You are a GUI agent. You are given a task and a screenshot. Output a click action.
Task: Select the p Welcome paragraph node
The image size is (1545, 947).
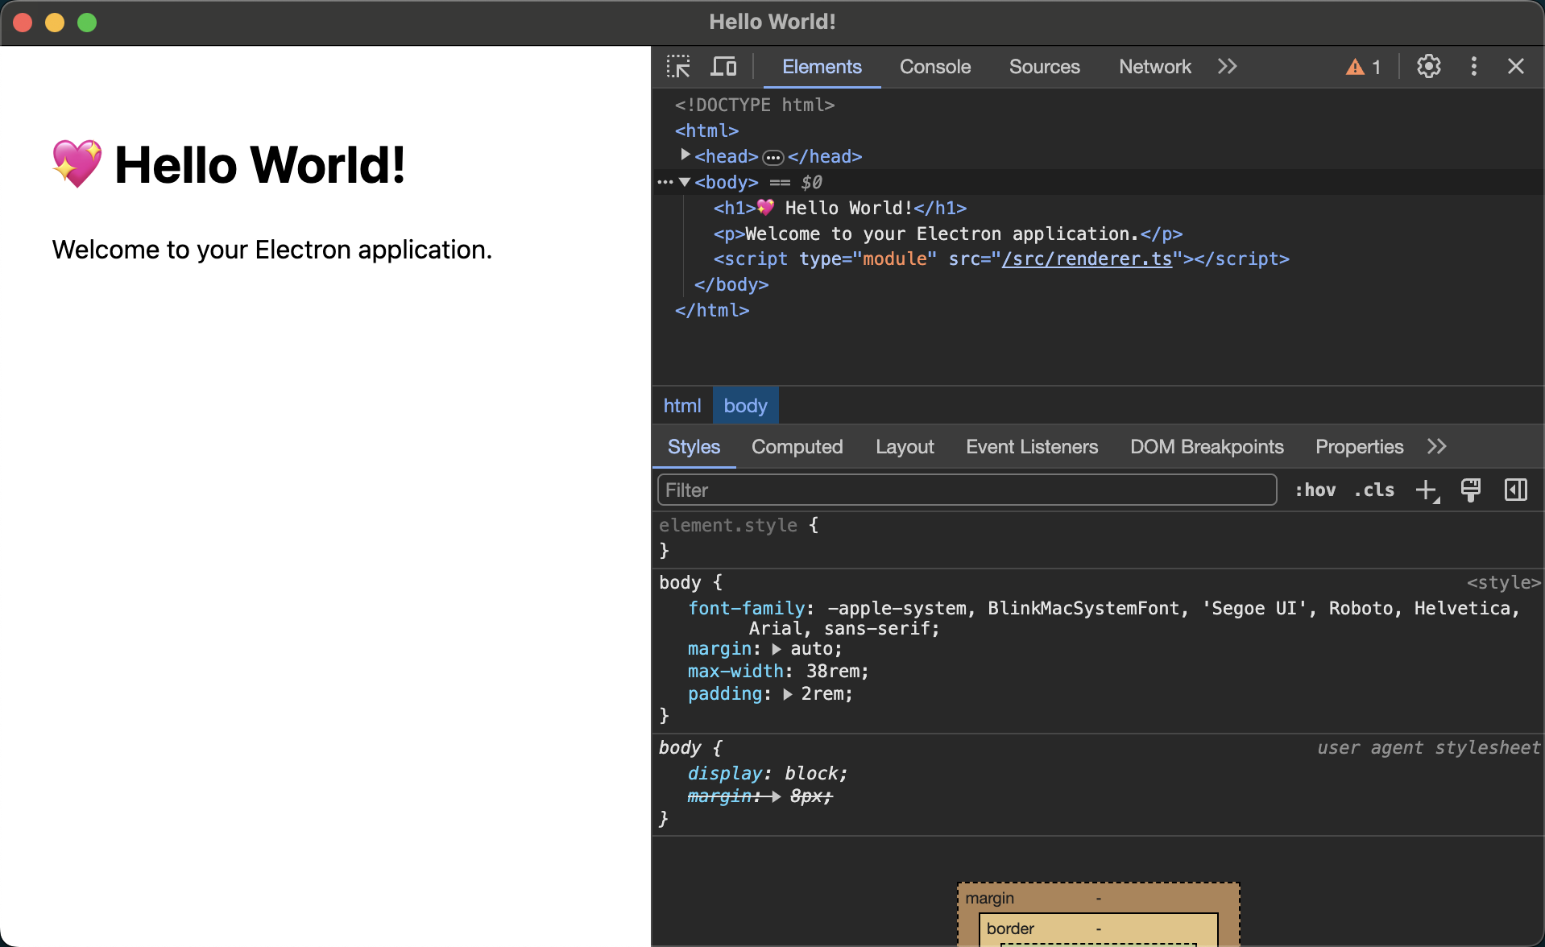947,234
